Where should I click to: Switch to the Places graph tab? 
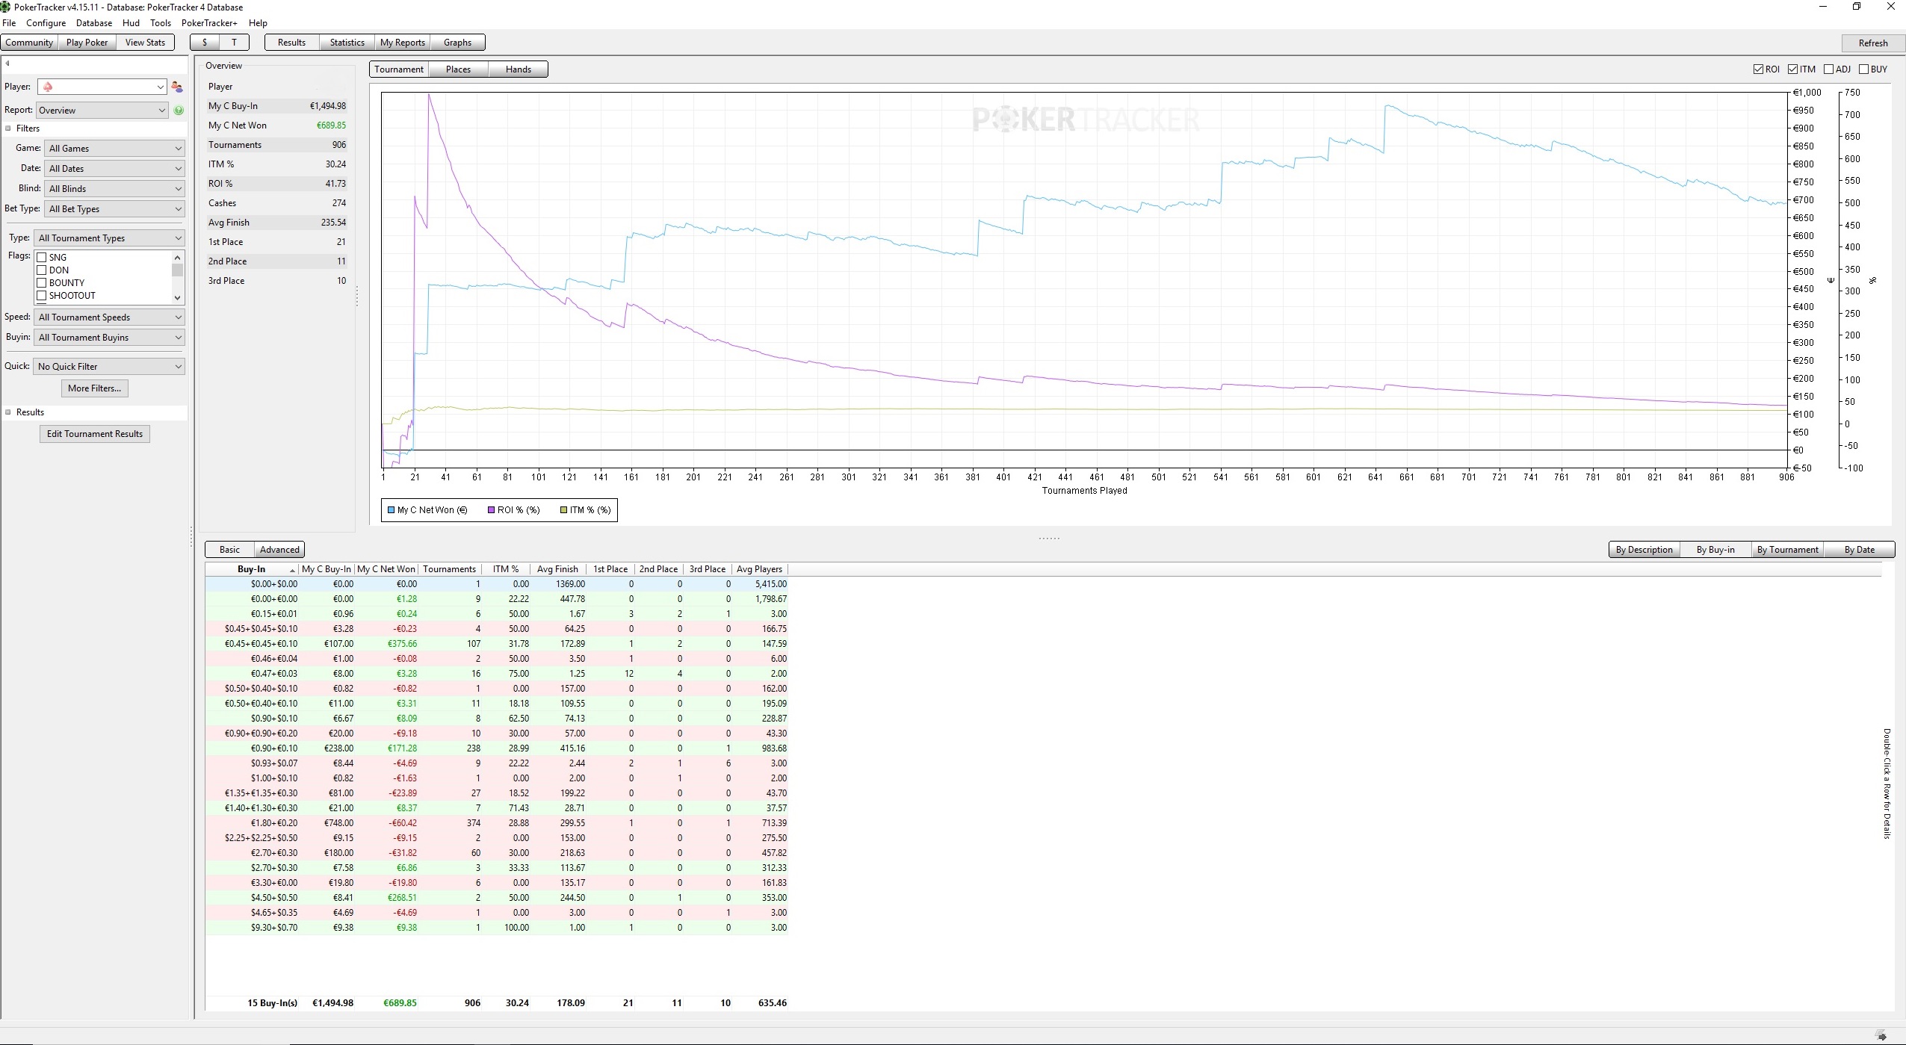pos(458,69)
